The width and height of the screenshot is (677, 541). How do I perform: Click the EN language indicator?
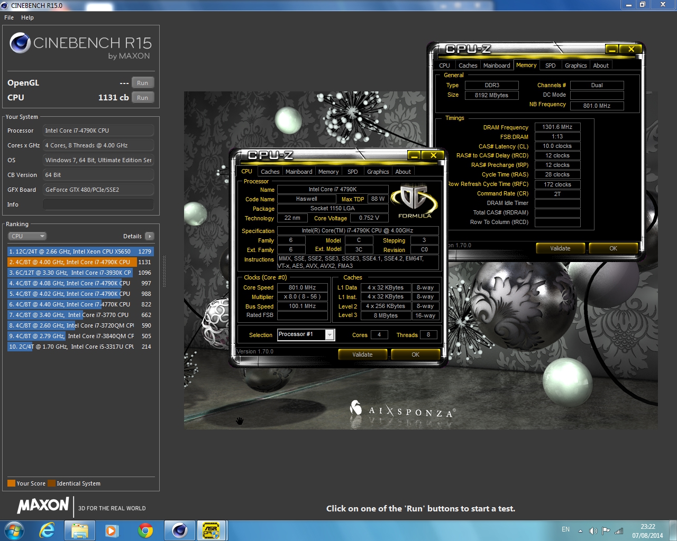coord(565,529)
